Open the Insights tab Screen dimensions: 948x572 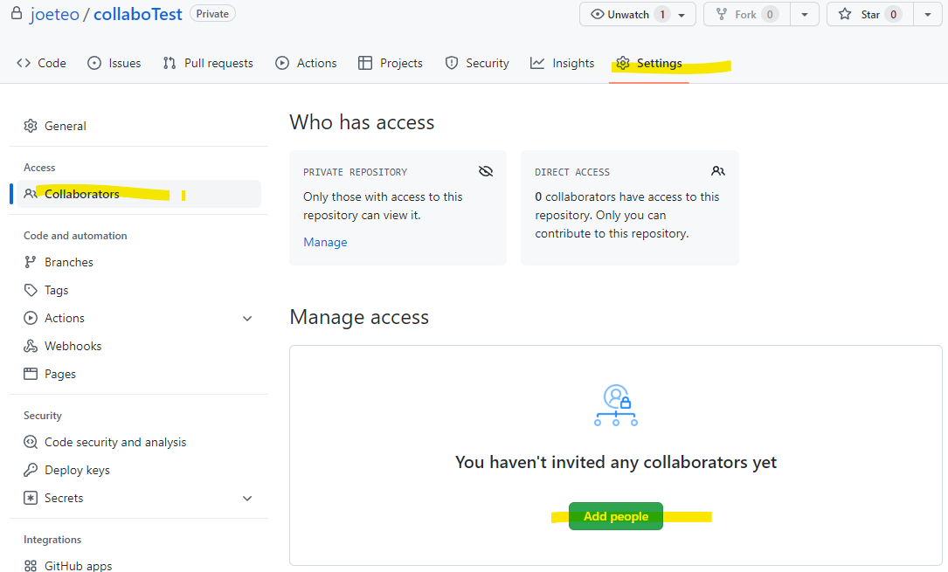[563, 63]
